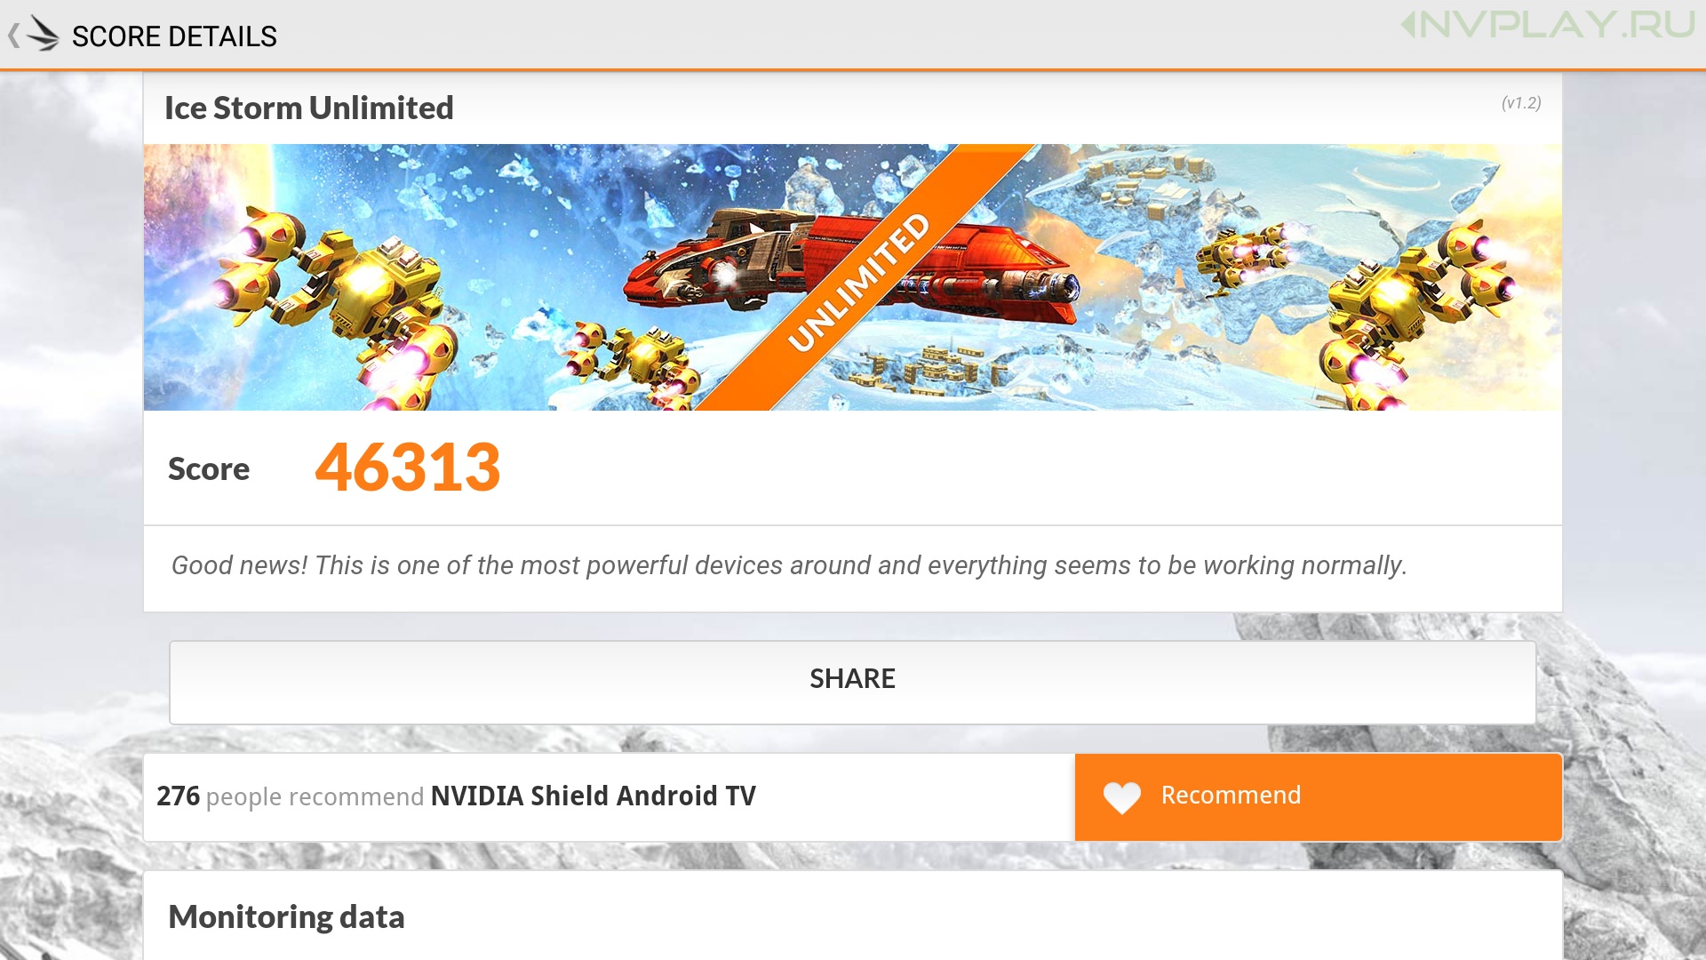
Task: Tap the back chevron arrow
Action: (x=13, y=36)
